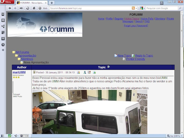Open the Printer Friendly link
184x138 pixels.
coord(135,59)
